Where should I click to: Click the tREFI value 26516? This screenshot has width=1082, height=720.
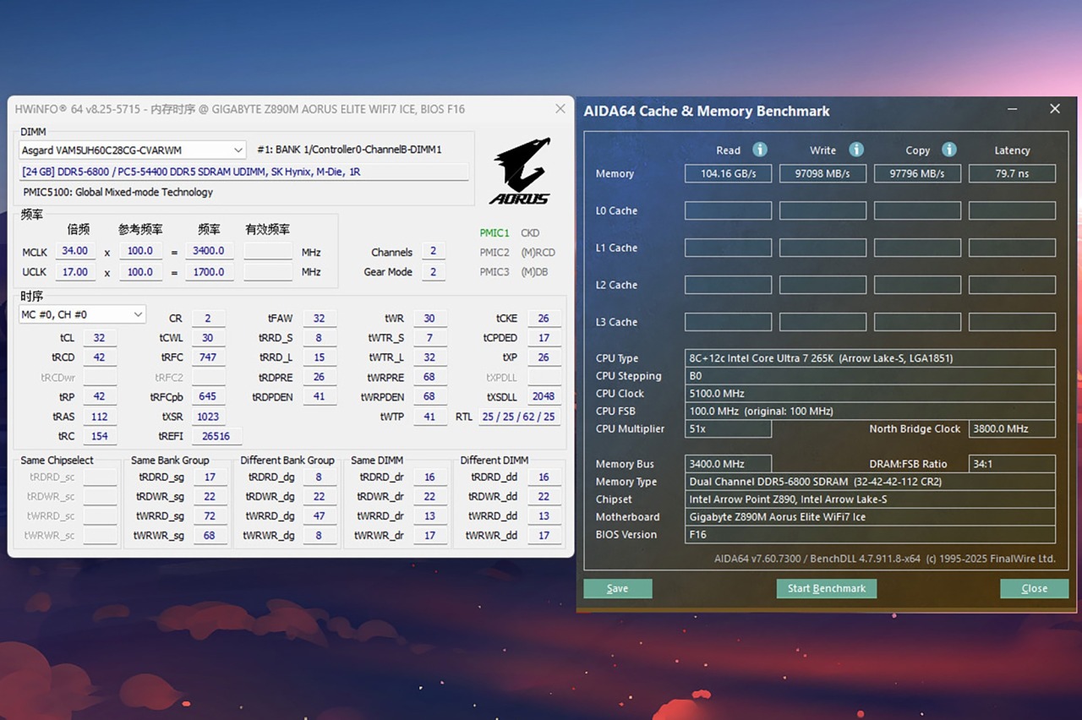pos(216,436)
